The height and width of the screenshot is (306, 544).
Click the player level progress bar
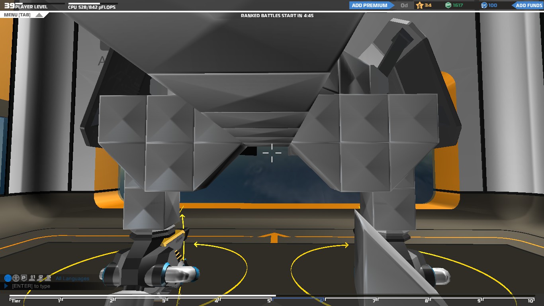tap(40, 4)
